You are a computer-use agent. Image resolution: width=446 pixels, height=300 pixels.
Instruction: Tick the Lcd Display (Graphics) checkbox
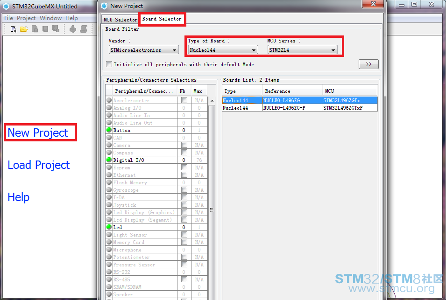pos(184,212)
